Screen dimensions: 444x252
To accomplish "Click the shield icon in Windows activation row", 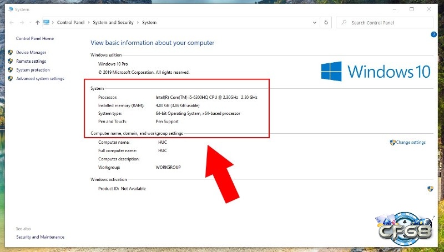I will point(430,189).
